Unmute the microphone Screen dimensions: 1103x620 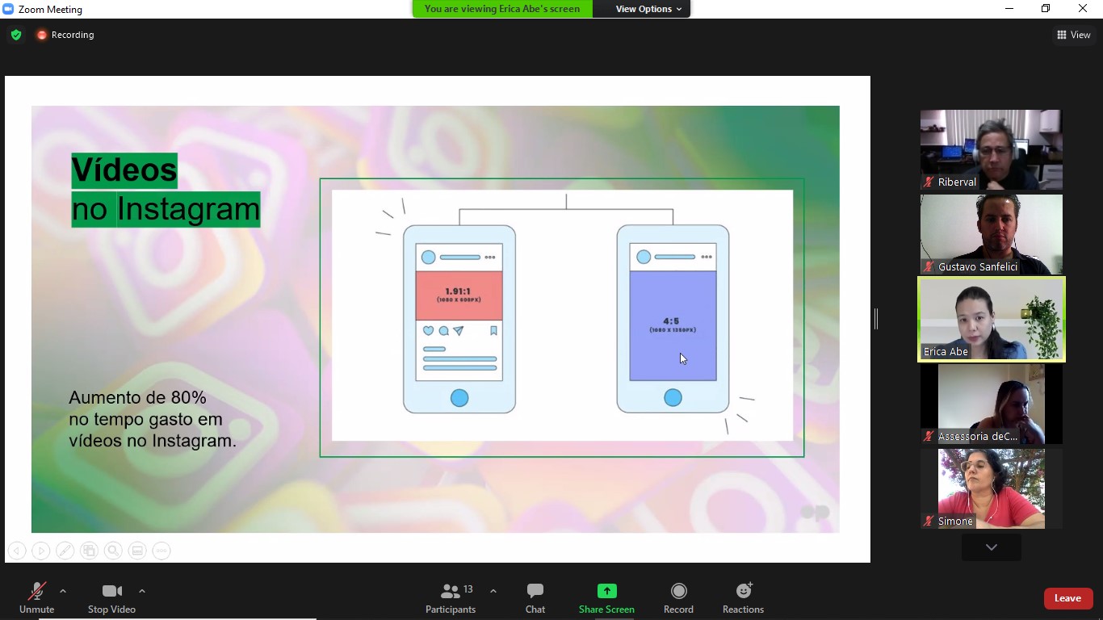coord(36,598)
